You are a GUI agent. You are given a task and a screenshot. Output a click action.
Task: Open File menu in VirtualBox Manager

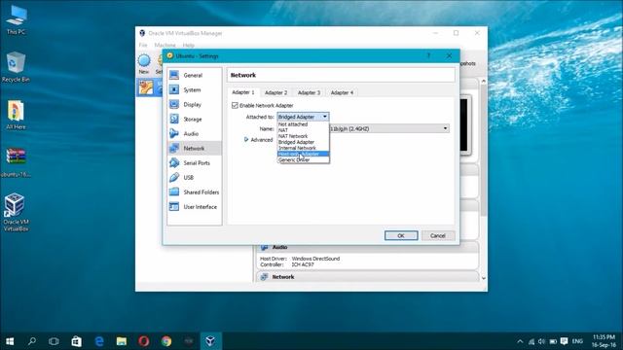pos(143,46)
